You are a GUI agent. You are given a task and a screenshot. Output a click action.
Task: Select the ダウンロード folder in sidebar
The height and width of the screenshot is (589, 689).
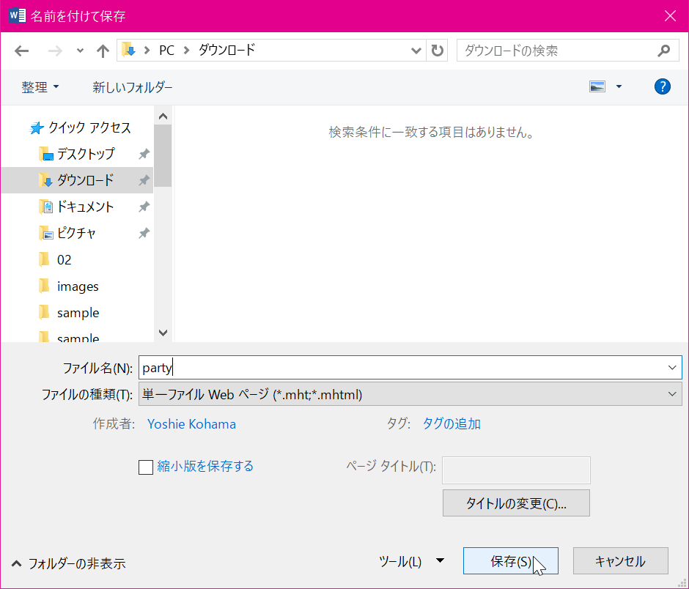pyautogui.click(x=78, y=180)
